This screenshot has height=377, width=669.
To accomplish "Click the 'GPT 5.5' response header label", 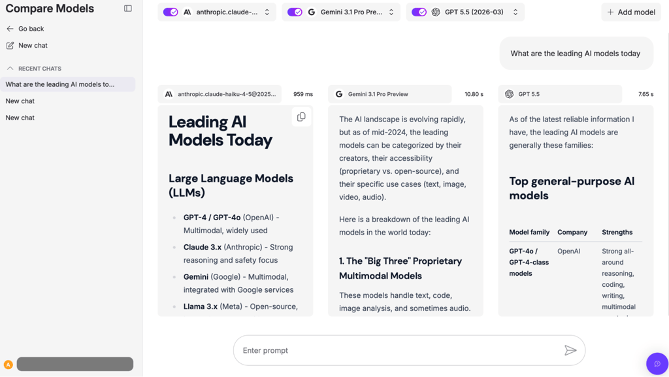I will [x=529, y=94].
